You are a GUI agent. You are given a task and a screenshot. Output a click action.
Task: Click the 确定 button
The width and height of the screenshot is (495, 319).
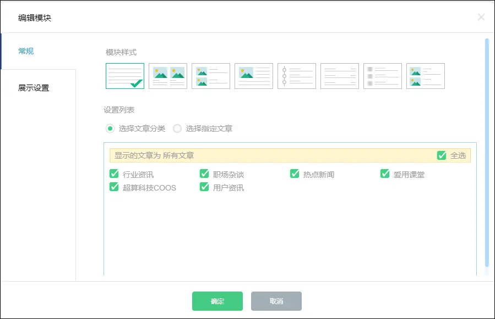pyautogui.click(x=217, y=301)
